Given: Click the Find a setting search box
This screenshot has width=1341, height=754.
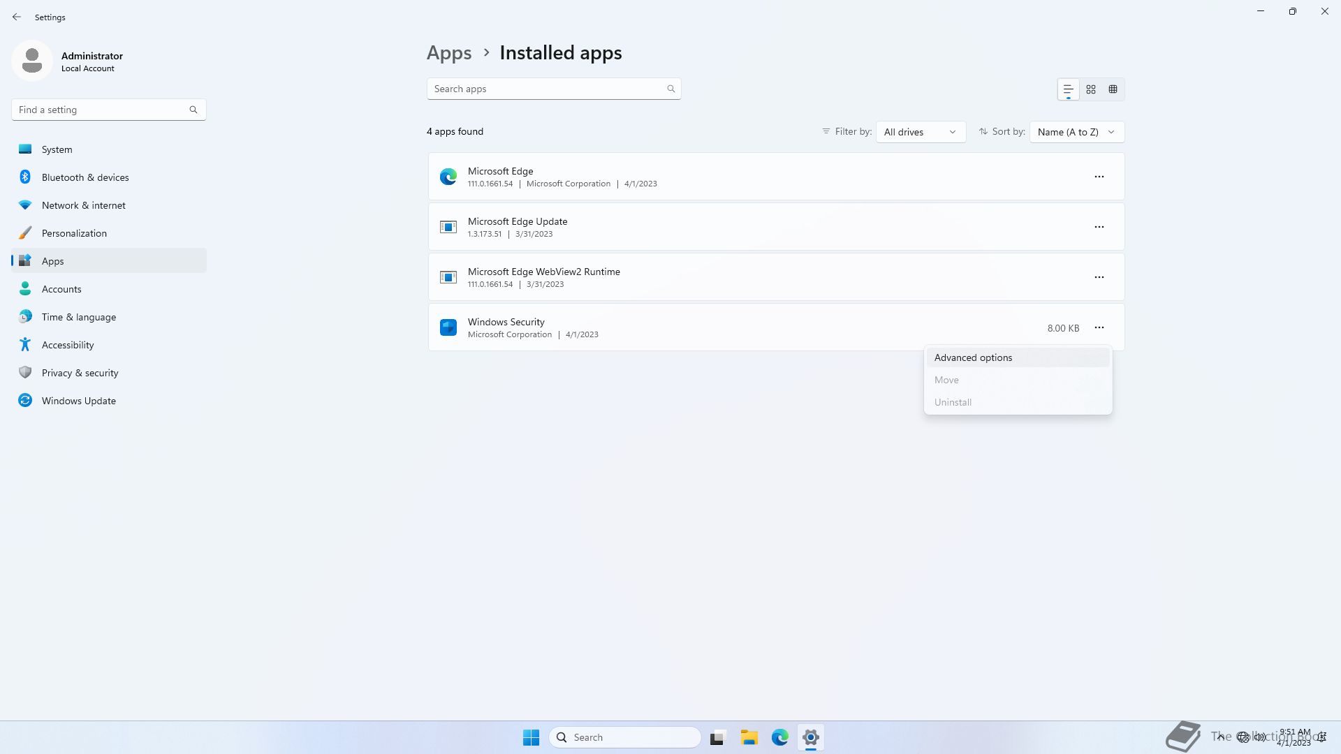Looking at the screenshot, I should click(101, 110).
